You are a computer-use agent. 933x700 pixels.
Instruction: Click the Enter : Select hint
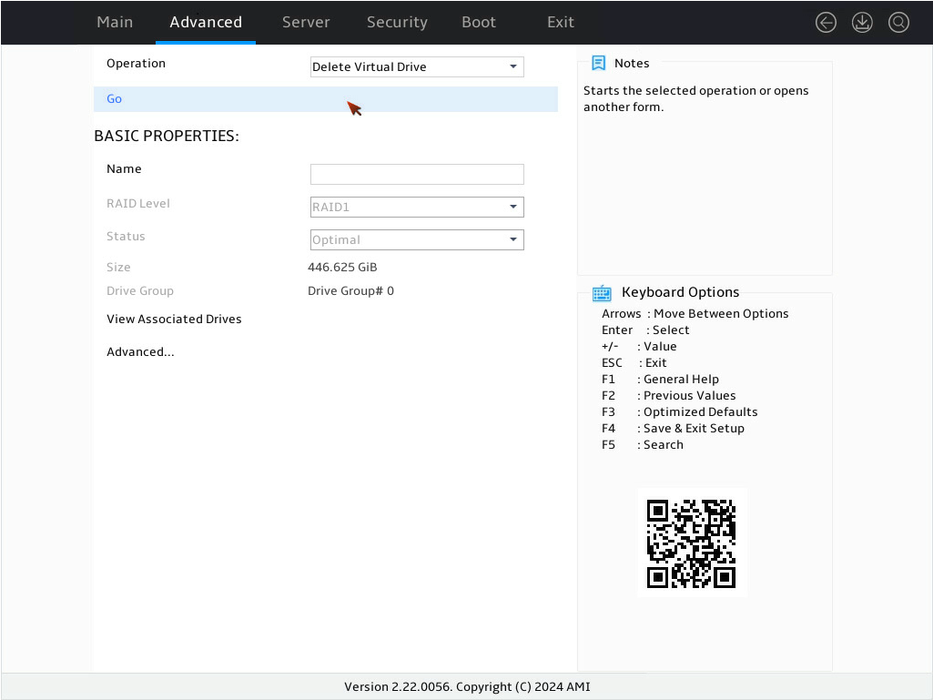(645, 330)
